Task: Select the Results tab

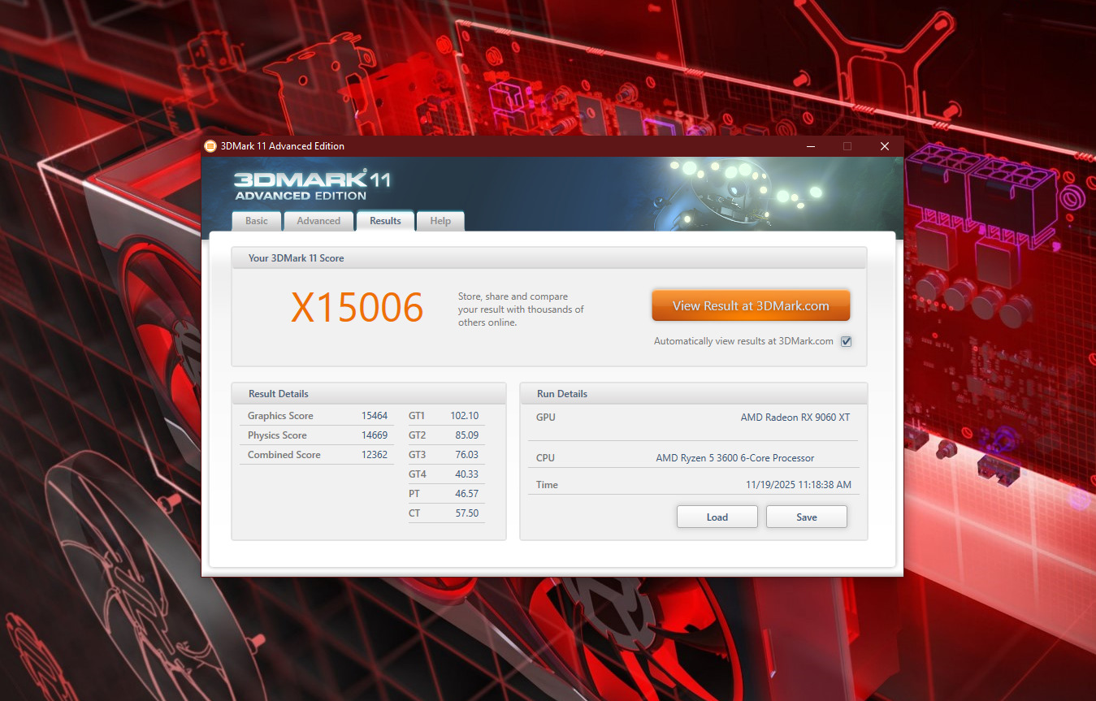Action: click(x=385, y=221)
